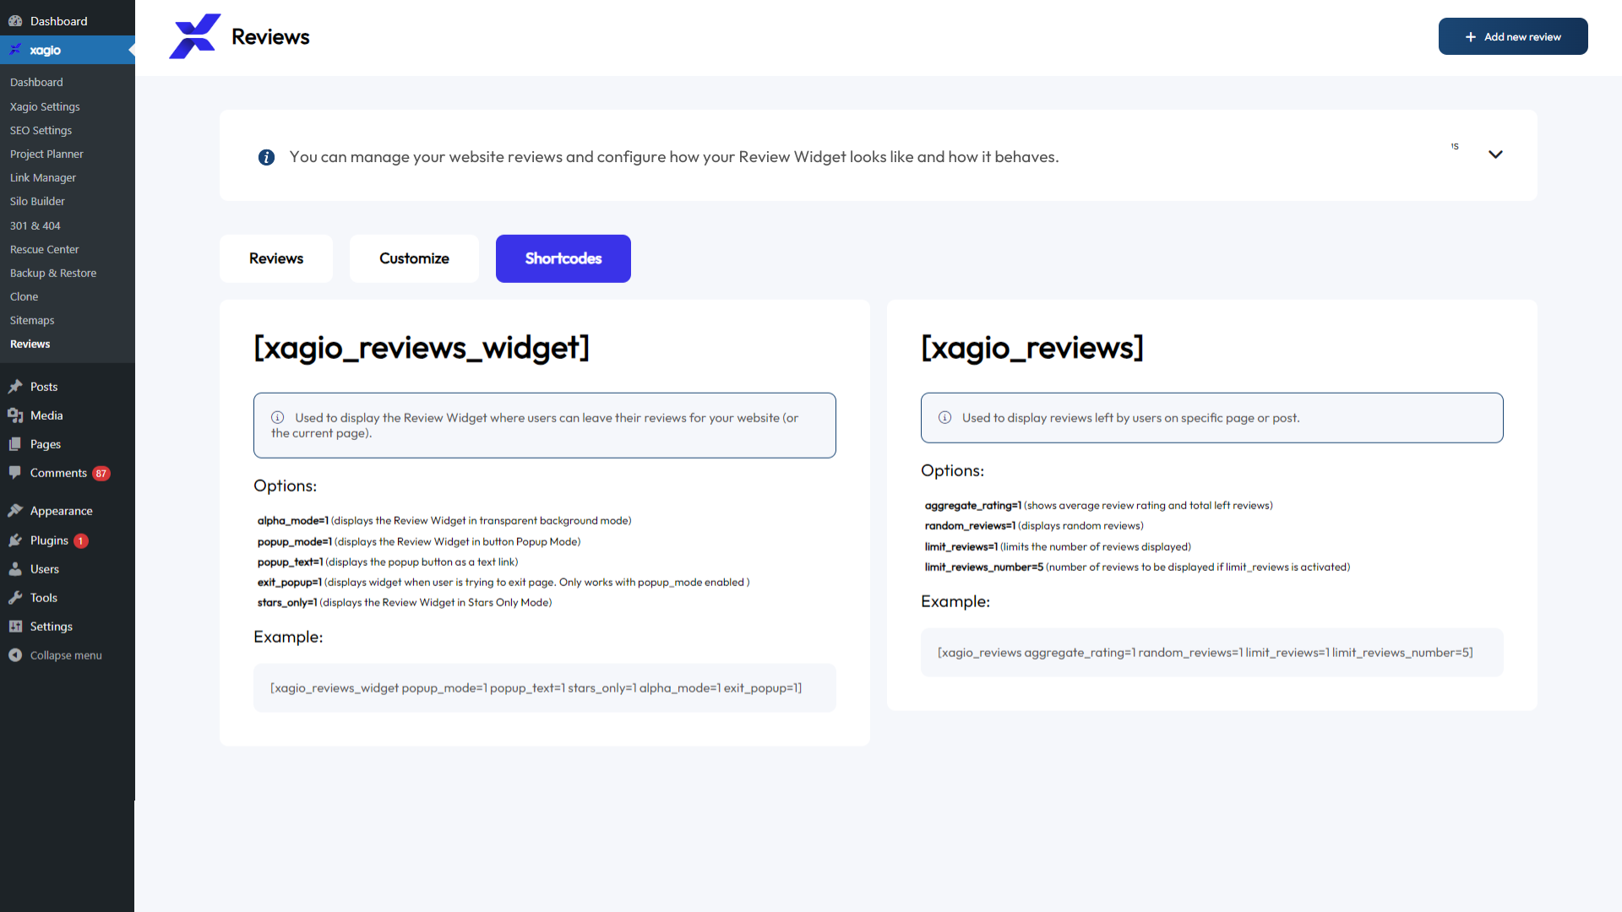
Task: Click the Xagio logo next to the Reviews heading
Action: click(x=195, y=36)
